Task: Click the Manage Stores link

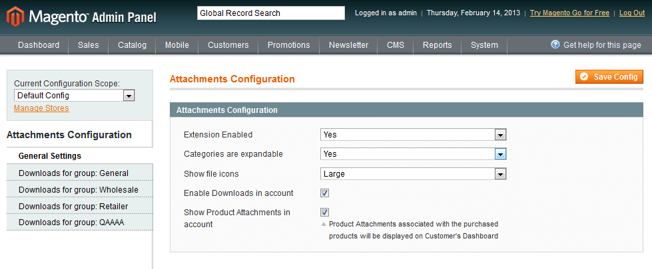Action: point(41,108)
